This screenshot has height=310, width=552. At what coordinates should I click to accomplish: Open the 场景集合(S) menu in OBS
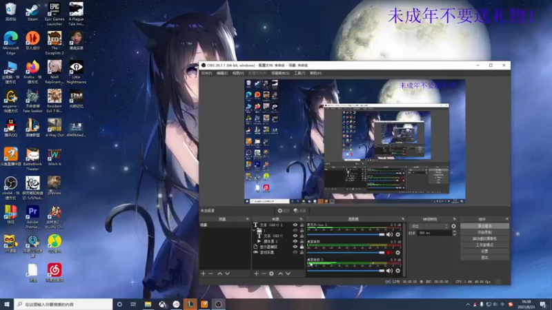click(280, 73)
